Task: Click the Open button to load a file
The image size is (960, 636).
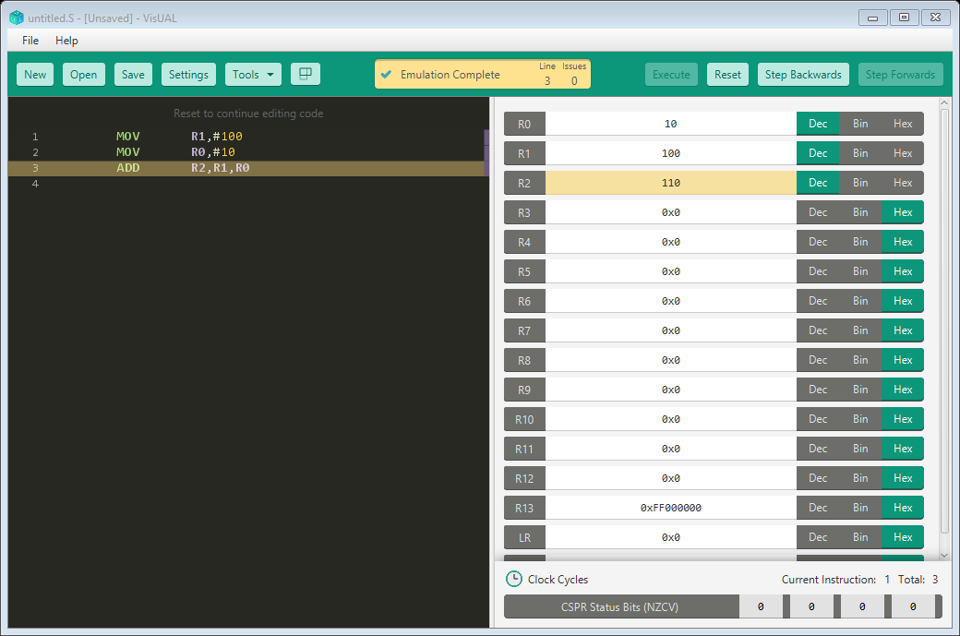Action: [83, 73]
